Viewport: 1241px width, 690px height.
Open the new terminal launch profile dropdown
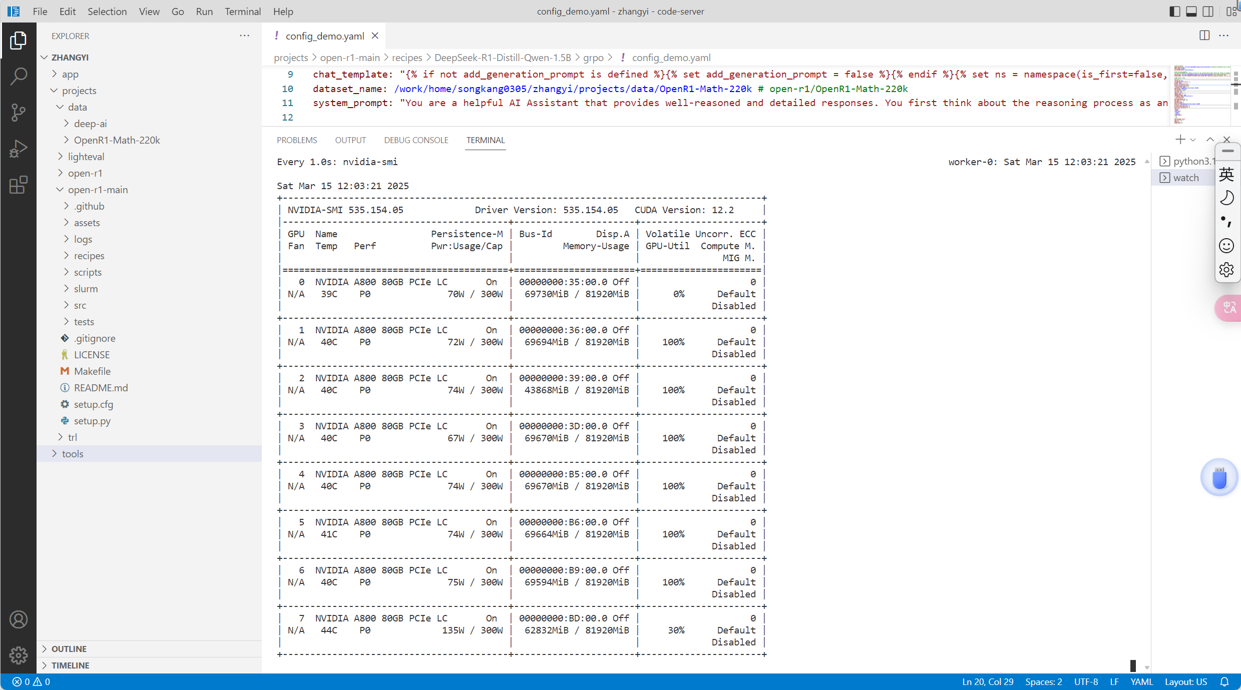click(1193, 140)
